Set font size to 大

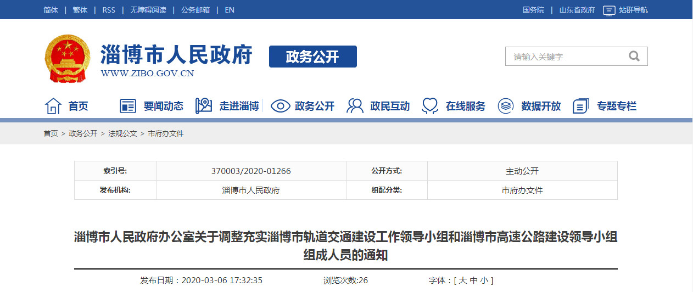point(462,280)
